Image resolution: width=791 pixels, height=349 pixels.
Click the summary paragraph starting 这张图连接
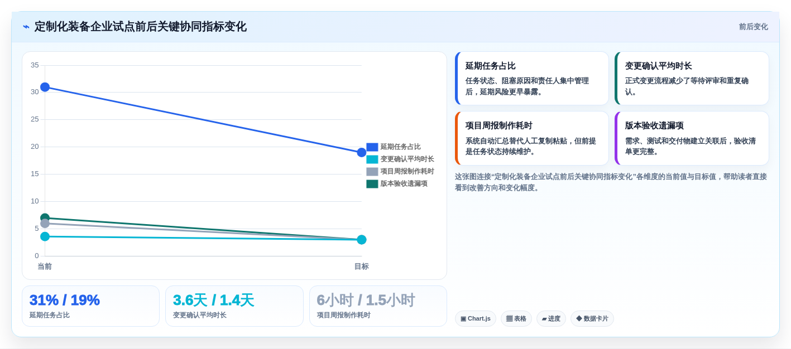pyautogui.click(x=611, y=182)
